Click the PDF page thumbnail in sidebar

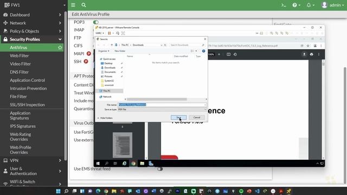tap(123, 145)
